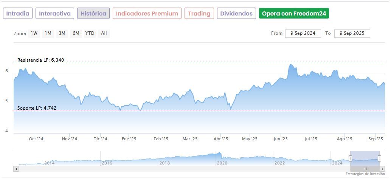Click the scrollbar left arrow

click(16, 169)
